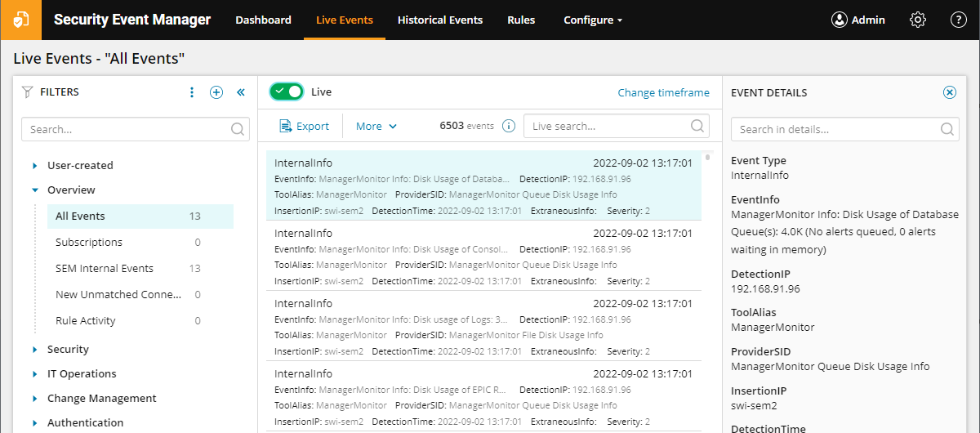Viewport: 980px width, 433px height.
Task: Collapse the Filters panel with double chevron
Action: coord(241,92)
